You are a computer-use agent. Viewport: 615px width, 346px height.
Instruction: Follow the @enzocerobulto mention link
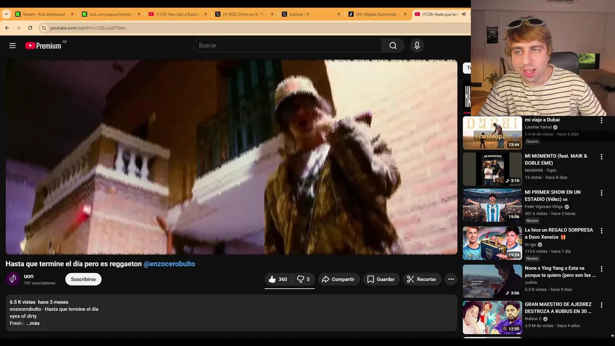click(169, 264)
